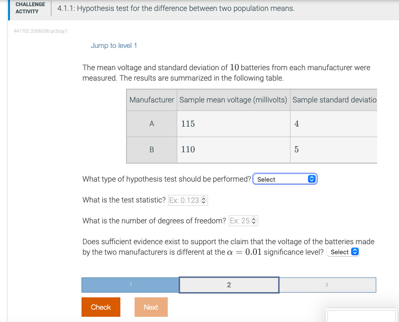Increment the test statistic value

pos(204,198)
